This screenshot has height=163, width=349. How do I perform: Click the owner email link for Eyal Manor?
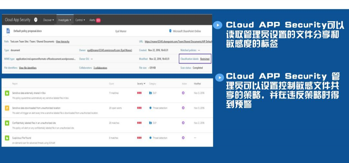point(110,50)
